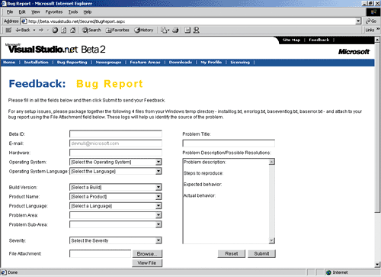Screen dimensions: 381x277
Task: Open the Build Version dropdown
Action: pyautogui.click(x=116, y=188)
